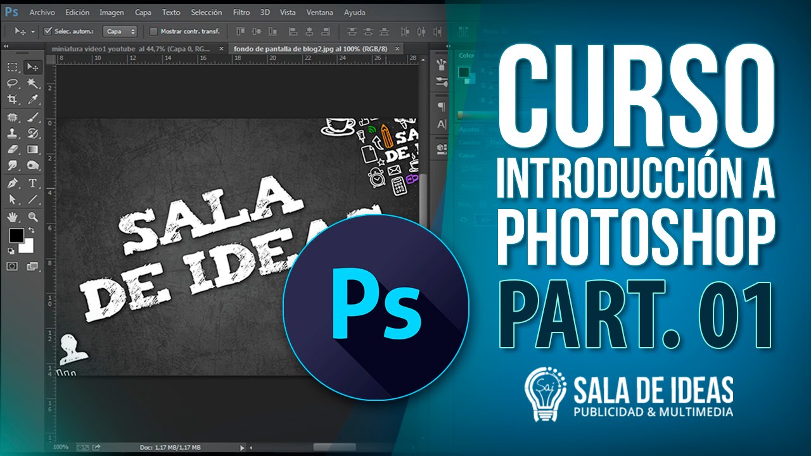Click Align bottom edges icon
The image size is (811, 456).
pyautogui.click(x=274, y=31)
